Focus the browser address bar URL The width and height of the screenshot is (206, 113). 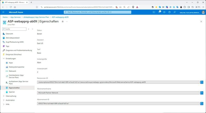[x=79, y=7]
